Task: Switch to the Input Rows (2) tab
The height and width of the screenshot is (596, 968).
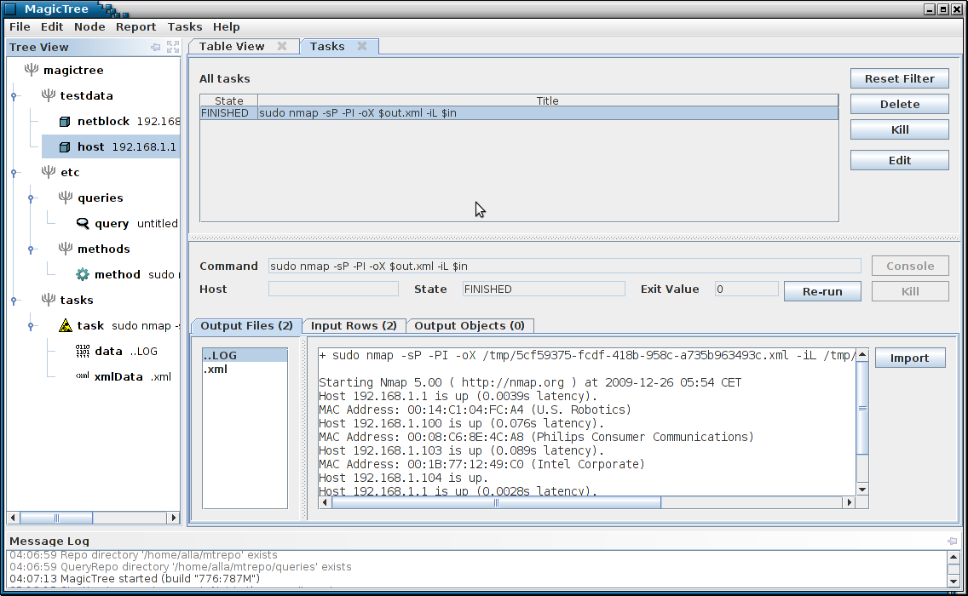Action: point(354,325)
